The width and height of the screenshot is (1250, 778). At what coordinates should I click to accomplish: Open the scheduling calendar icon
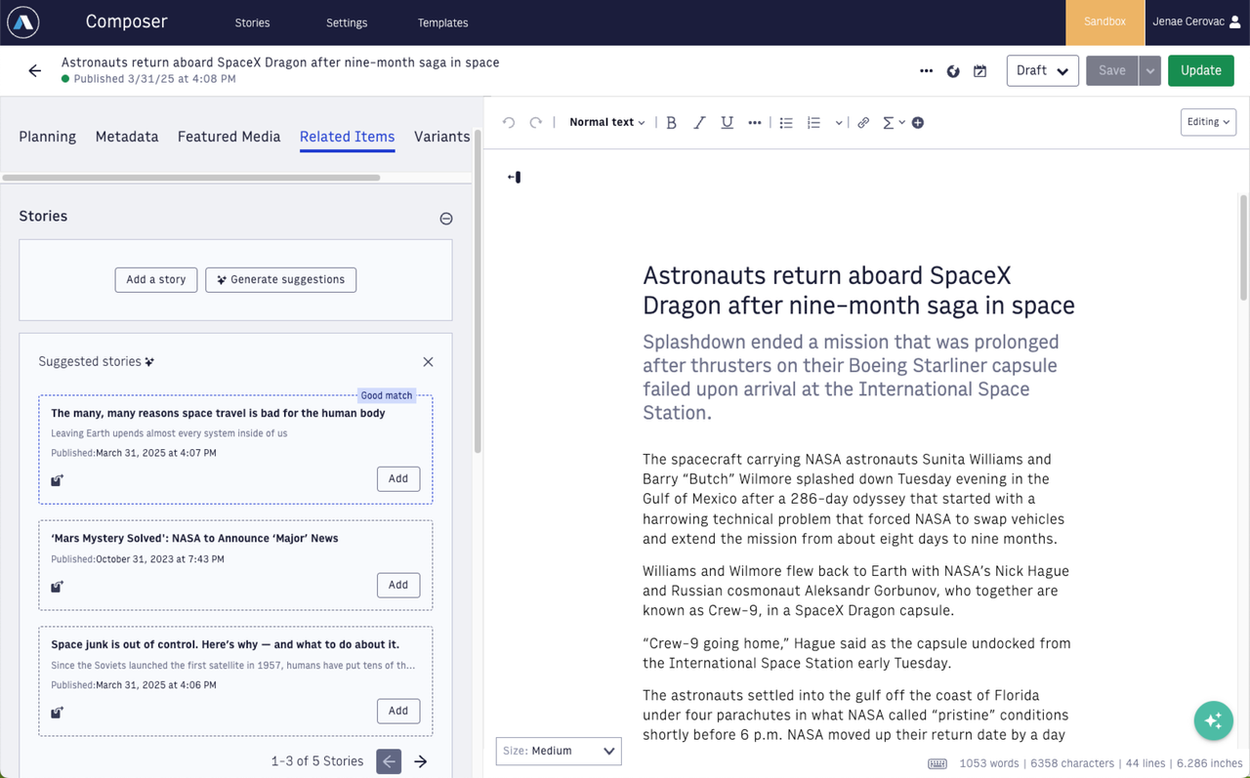[980, 70]
